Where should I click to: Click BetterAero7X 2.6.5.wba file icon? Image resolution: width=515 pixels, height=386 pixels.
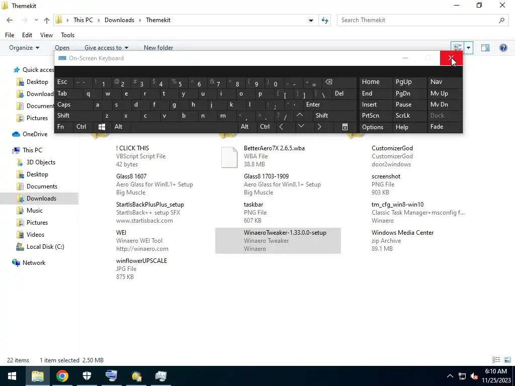point(229,157)
